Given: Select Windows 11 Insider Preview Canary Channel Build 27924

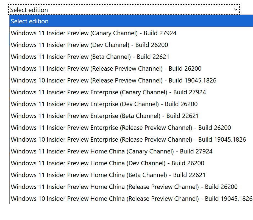Looking at the screenshot, I should click(93, 33).
